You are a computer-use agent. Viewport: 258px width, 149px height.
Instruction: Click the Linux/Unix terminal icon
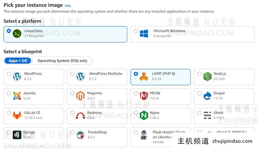[x=17, y=34]
